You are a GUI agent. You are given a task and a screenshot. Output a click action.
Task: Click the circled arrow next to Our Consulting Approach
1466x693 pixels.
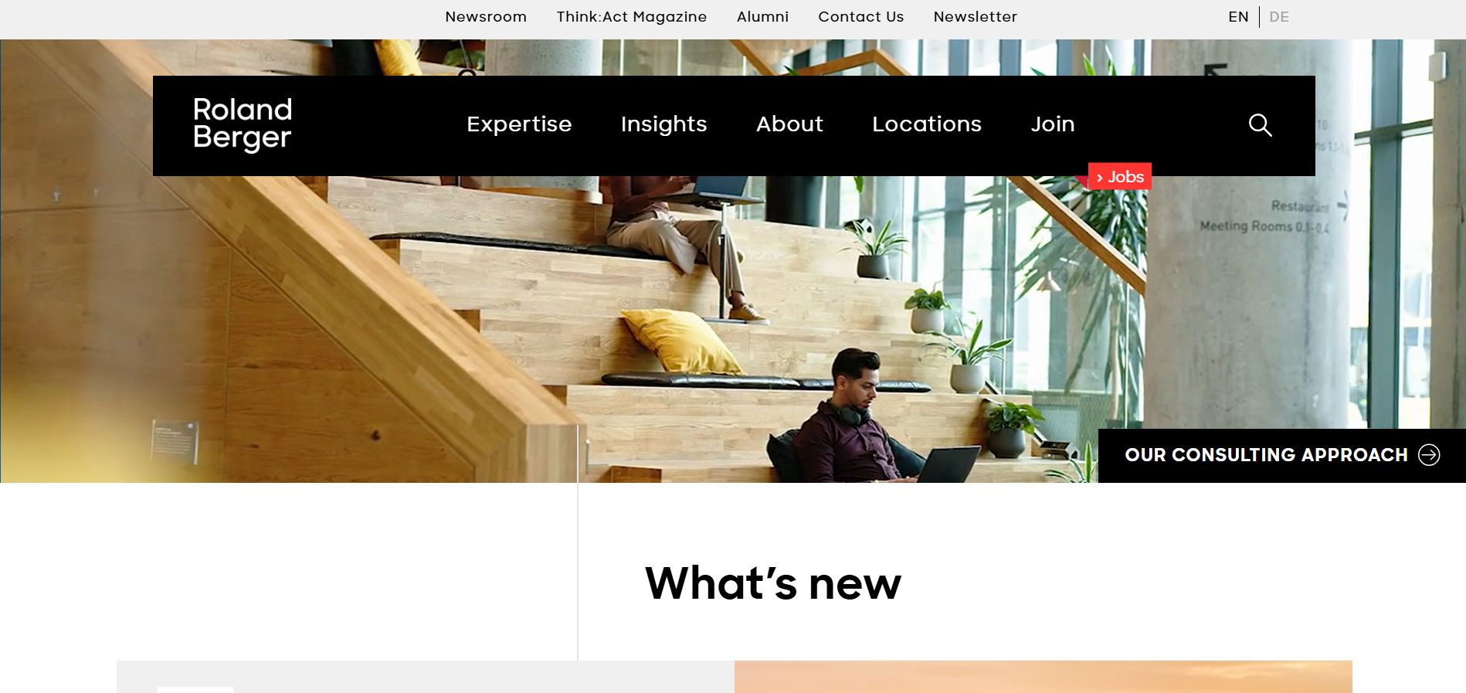point(1429,455)
